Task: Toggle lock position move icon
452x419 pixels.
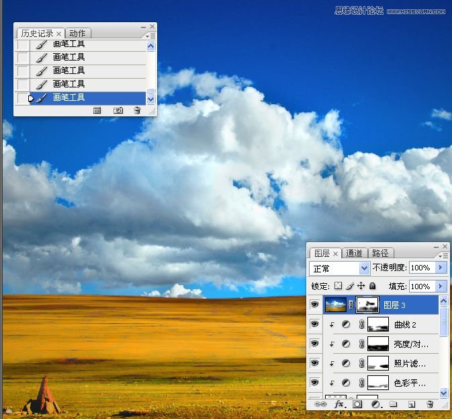Action: coord(361,286)
